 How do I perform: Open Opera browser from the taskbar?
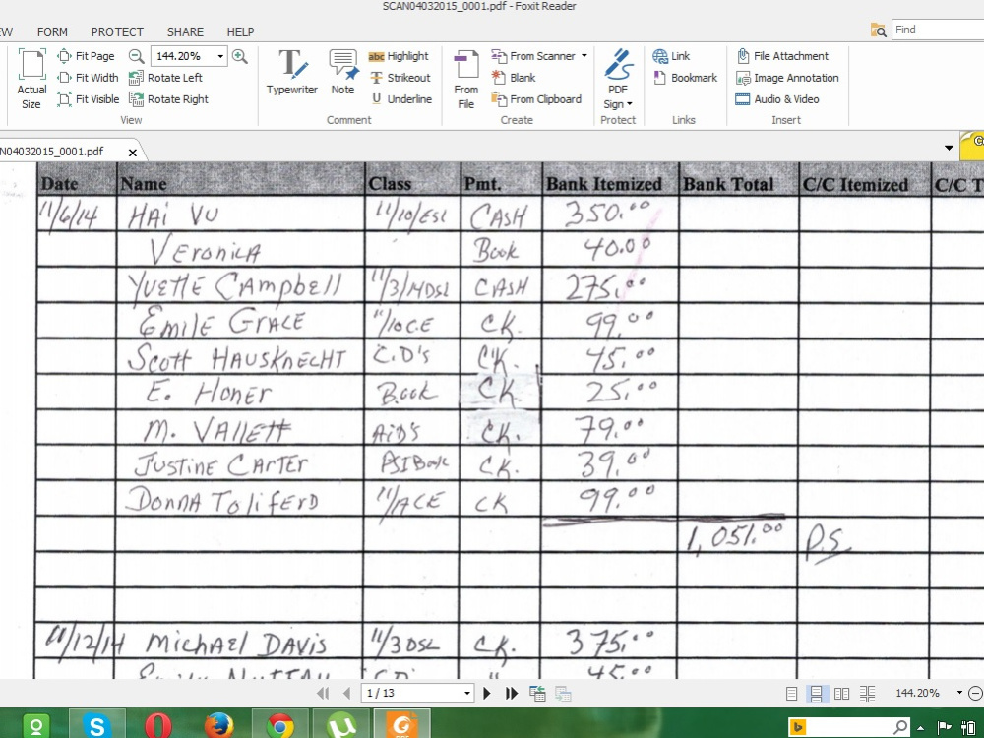pyautogui.click(x=158, y=725)
